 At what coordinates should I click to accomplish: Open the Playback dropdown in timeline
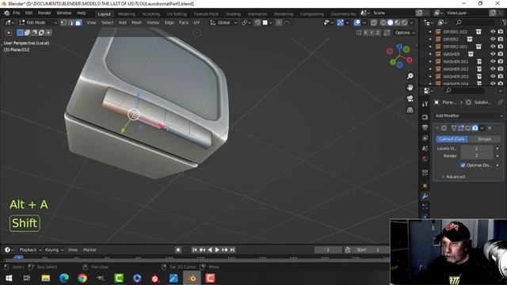pyautogui.click(x=30, y=250)
